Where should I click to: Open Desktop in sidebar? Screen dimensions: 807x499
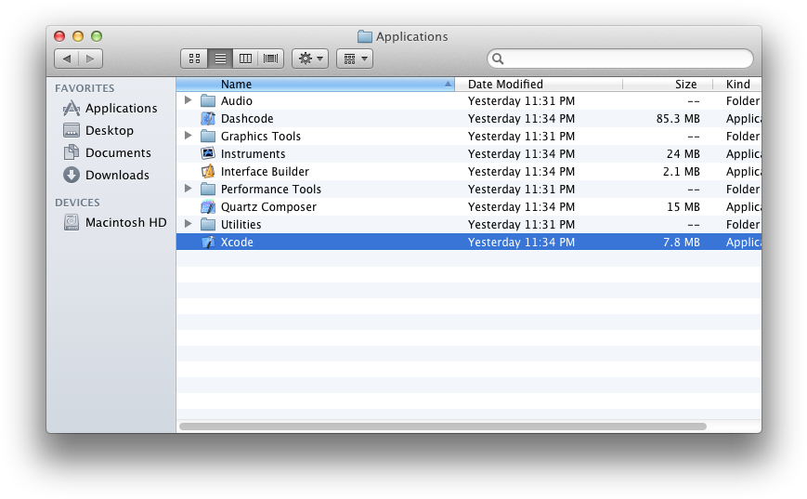point(111,130)
